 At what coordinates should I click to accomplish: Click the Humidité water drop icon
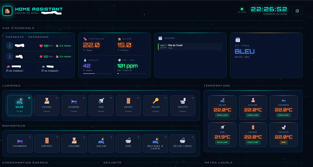click(85, 60)
